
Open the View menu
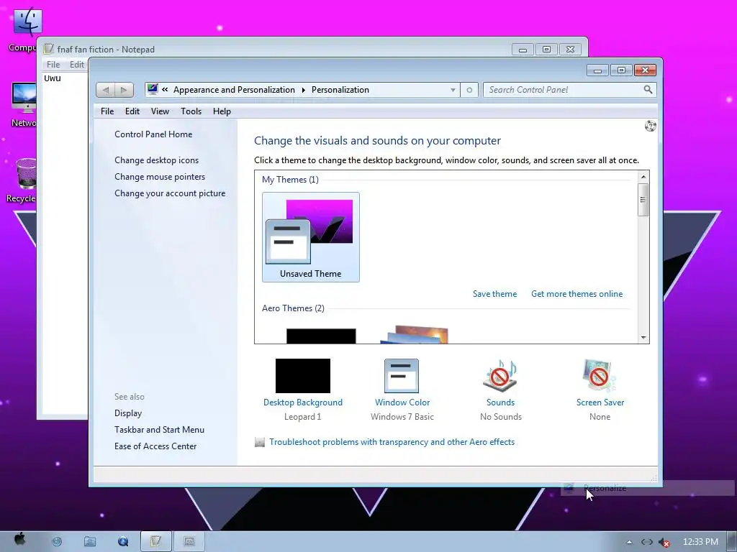pos(160,111)
